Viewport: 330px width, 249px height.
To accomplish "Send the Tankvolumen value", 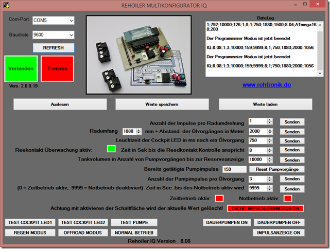I will click(x=292, y=160).
